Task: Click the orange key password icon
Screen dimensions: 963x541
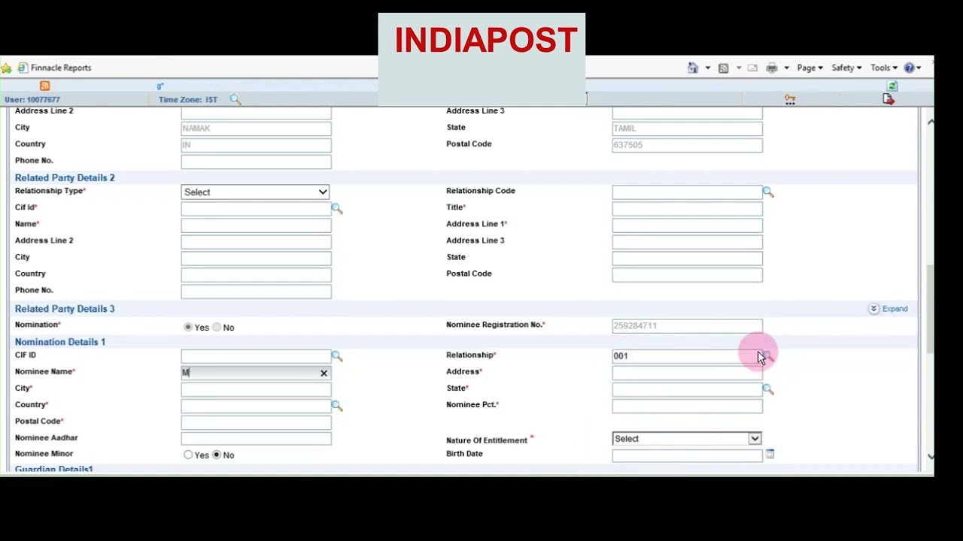Action: [x=790, y=99]
